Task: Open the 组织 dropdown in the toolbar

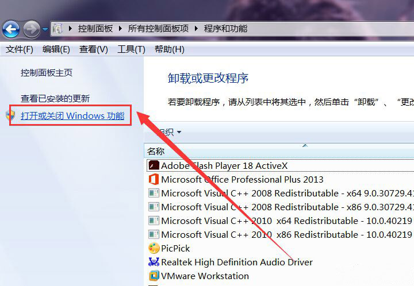Action: tap(170, 132)
